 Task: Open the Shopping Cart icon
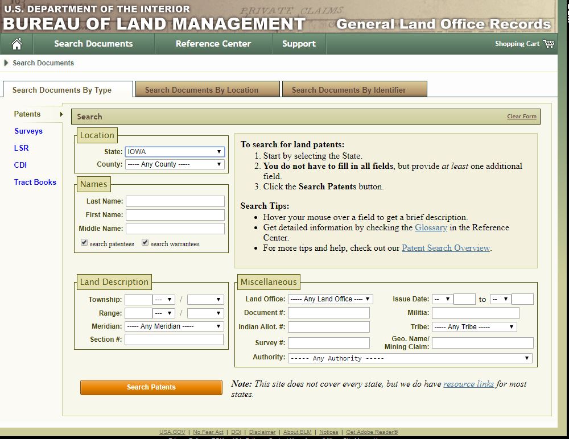(x=549, y=44)
